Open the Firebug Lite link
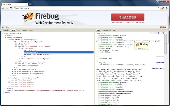170x106 pixels. coord(129,22)
